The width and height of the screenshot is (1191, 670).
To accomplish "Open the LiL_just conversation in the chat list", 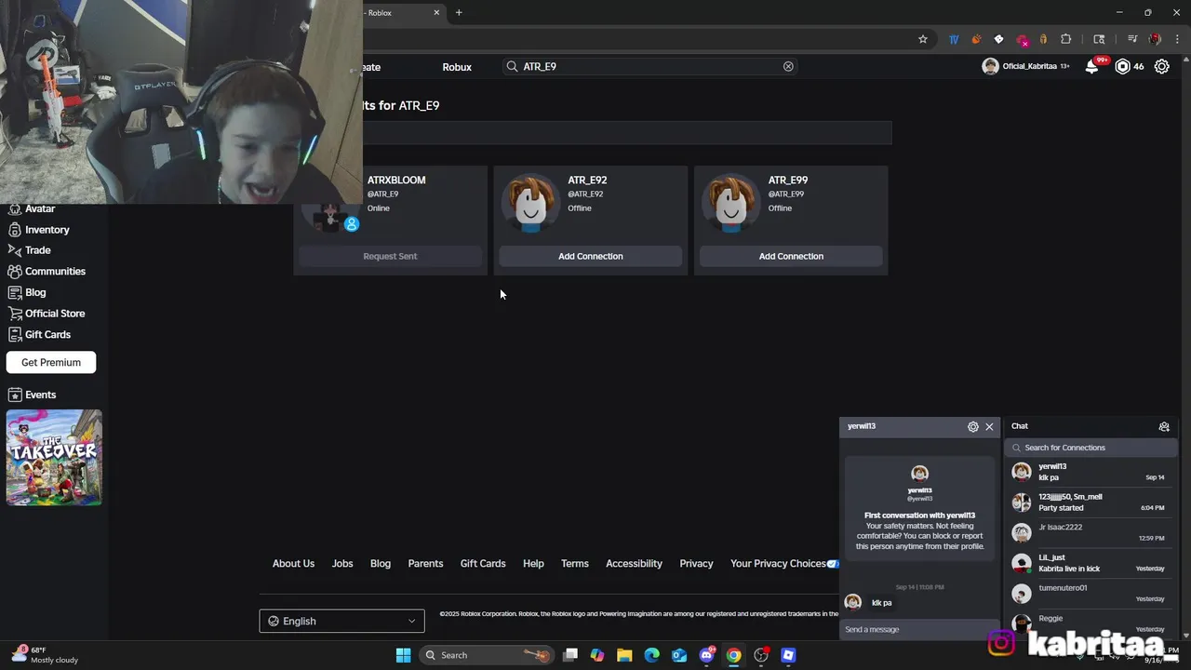I will 1091,563.
